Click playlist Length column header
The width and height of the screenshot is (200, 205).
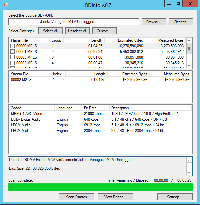click(x=84, y=40)
